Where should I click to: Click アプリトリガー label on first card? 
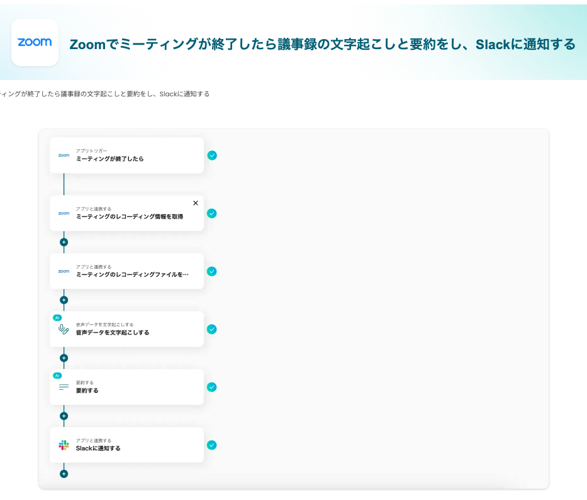(91, 151)
